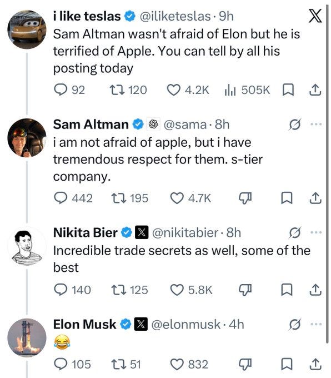Open more options menu on Sam Altman's tweet
The image size is (331, 378).
coord(316,125)
